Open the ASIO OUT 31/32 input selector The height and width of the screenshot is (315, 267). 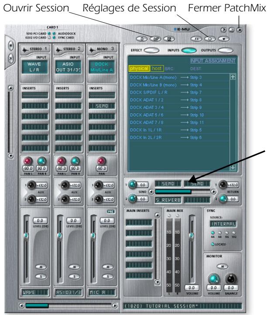point(68,67)
